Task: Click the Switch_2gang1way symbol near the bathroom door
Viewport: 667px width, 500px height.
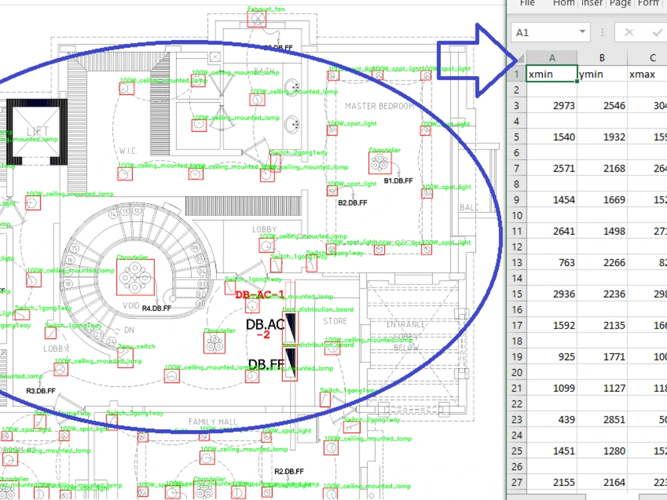Action: point(275,163)
